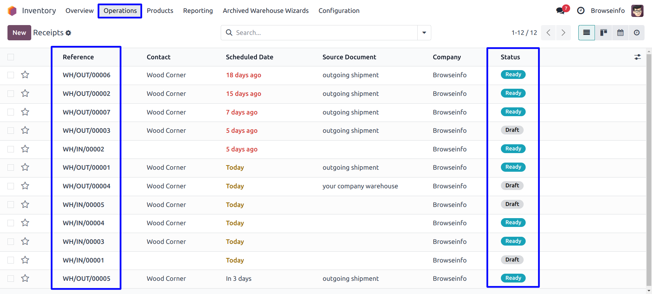The width and height of the screenshot is (652, 294).
Task: Switch to Activity view
Action: coord(637,33)
